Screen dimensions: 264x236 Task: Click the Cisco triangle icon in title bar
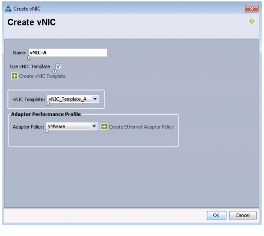(x=8, y=8)
